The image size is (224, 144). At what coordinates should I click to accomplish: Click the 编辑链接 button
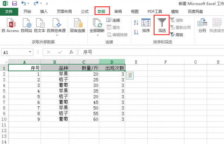117,35
